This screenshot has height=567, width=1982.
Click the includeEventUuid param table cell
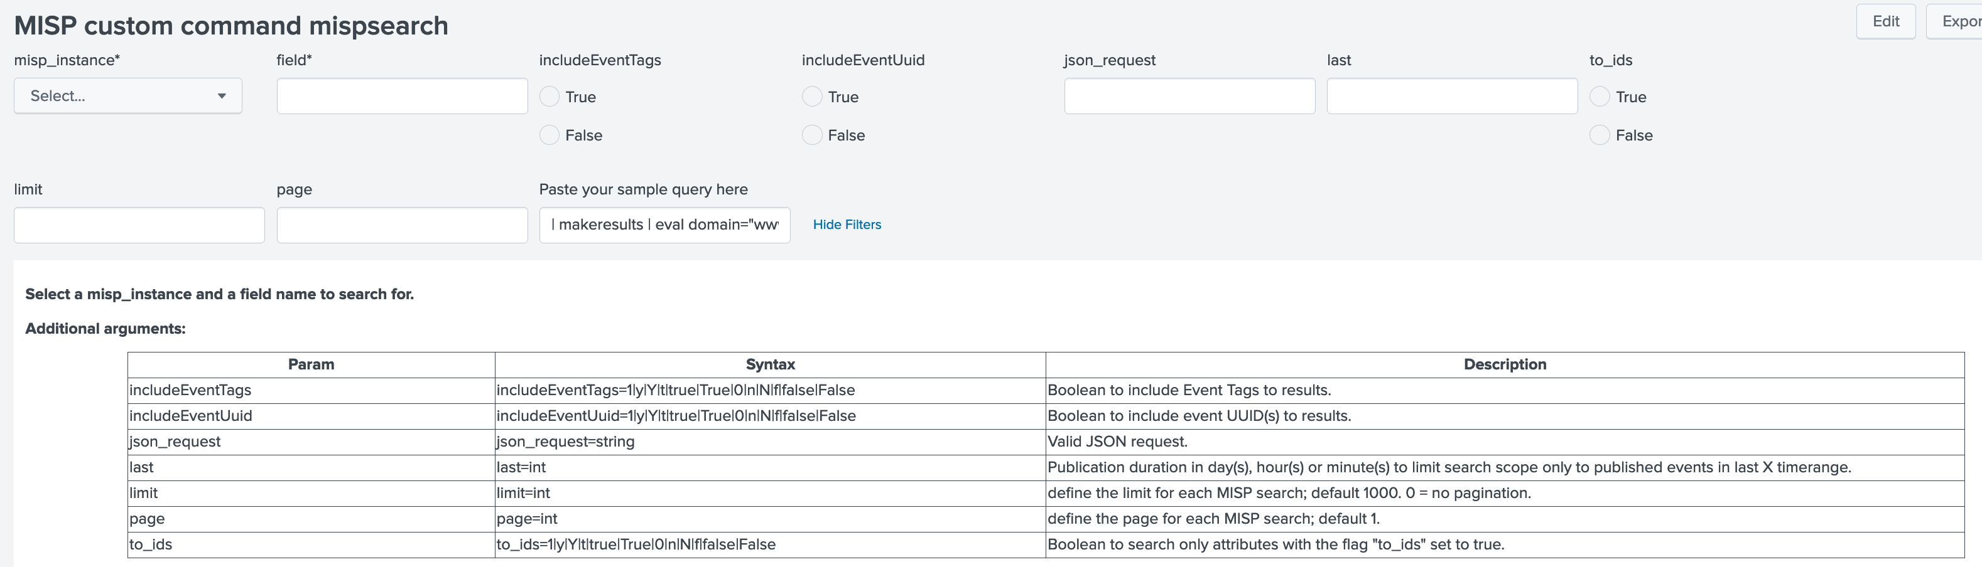[x=311, y=416]
